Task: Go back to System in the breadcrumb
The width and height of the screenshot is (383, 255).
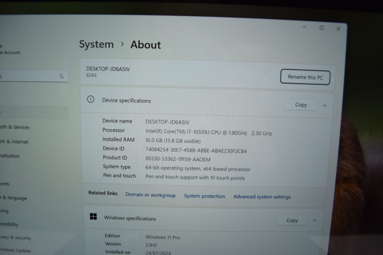Action: click(x=97, y=44)
